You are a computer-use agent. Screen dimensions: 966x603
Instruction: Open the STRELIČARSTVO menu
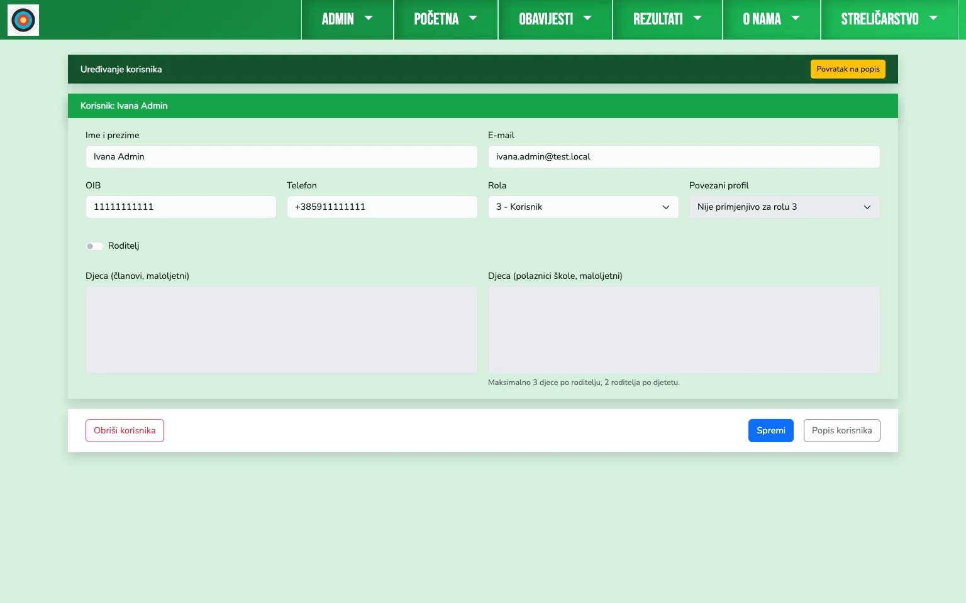pyautogui.click(x=889, y=19)
